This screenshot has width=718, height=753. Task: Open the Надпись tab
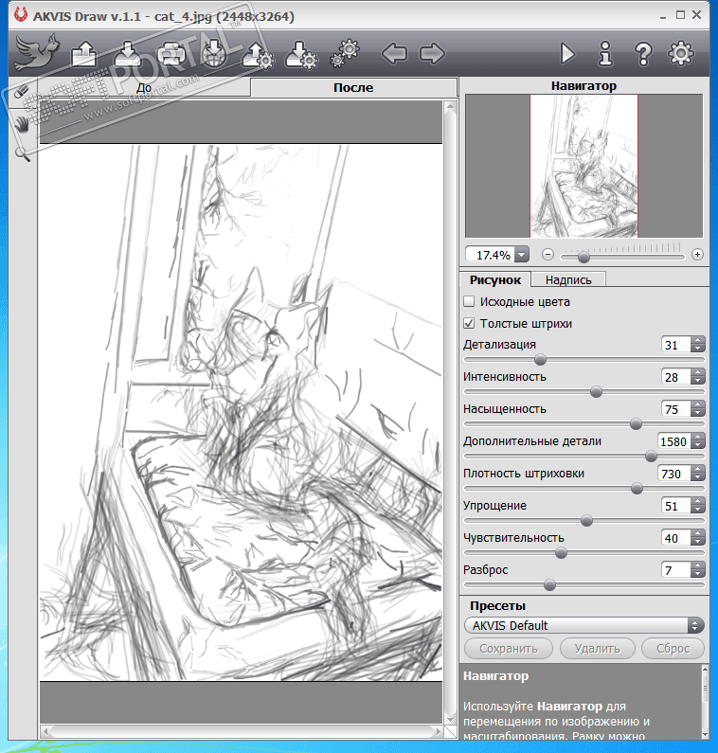pos(568,280)
